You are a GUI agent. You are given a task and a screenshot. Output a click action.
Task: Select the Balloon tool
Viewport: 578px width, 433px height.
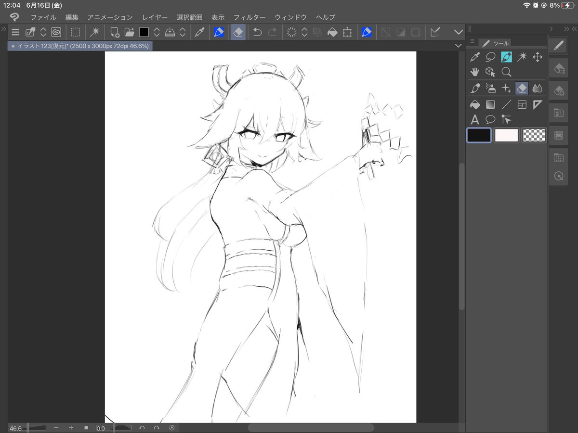[x=490, y=119]
